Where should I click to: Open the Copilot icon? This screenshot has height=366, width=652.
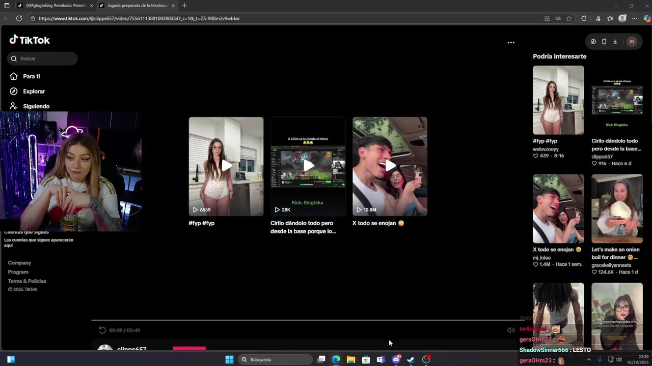pos(647,18)
